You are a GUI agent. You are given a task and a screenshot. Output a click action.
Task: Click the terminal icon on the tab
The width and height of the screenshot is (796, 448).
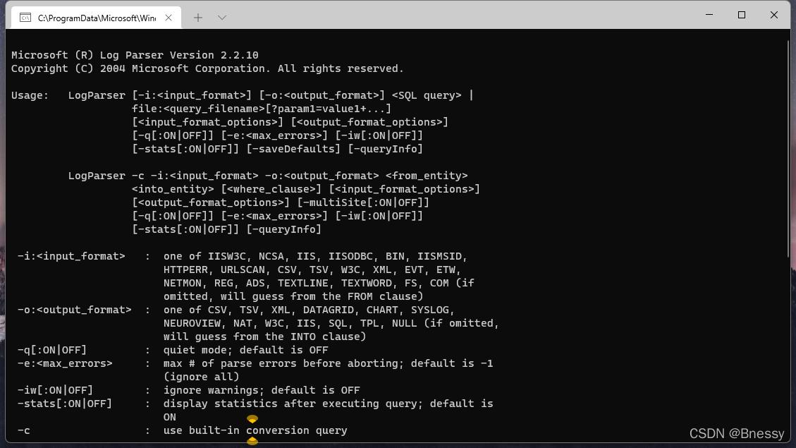coord(25,18)
